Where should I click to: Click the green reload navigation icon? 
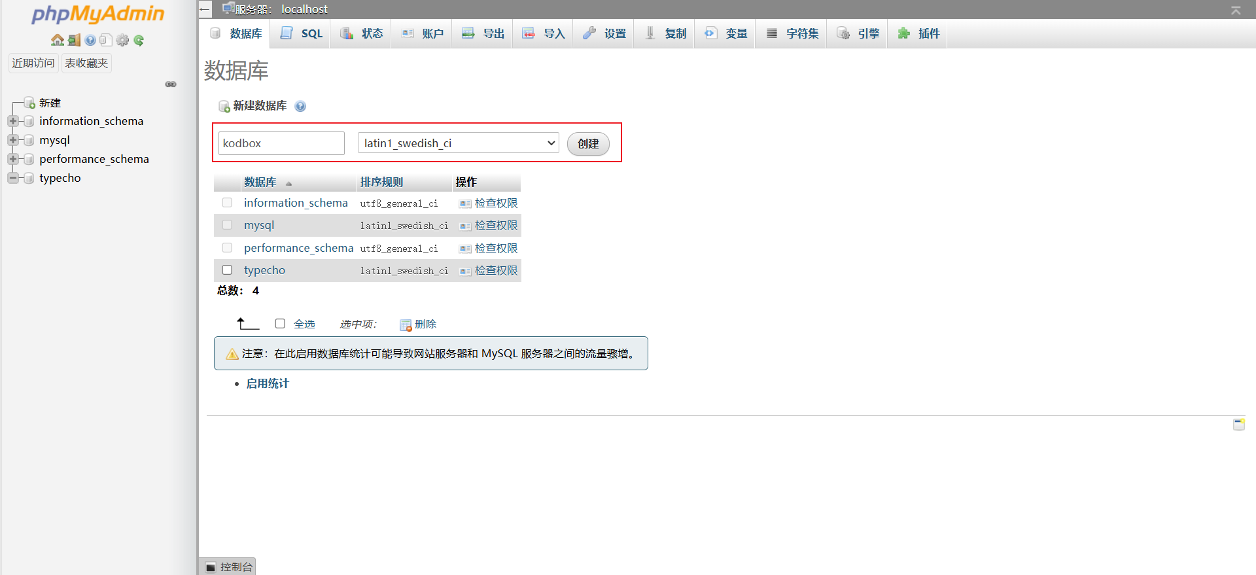(x=139, y=41)
